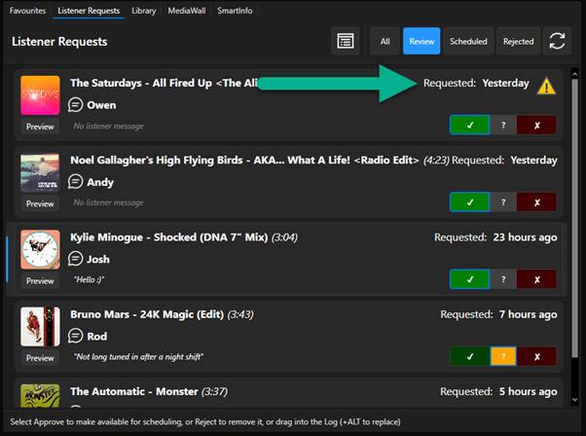Select Bruno Mars - 24K Magic title
This screenshot has height=436, width=586.
click(x=147, y=314)
